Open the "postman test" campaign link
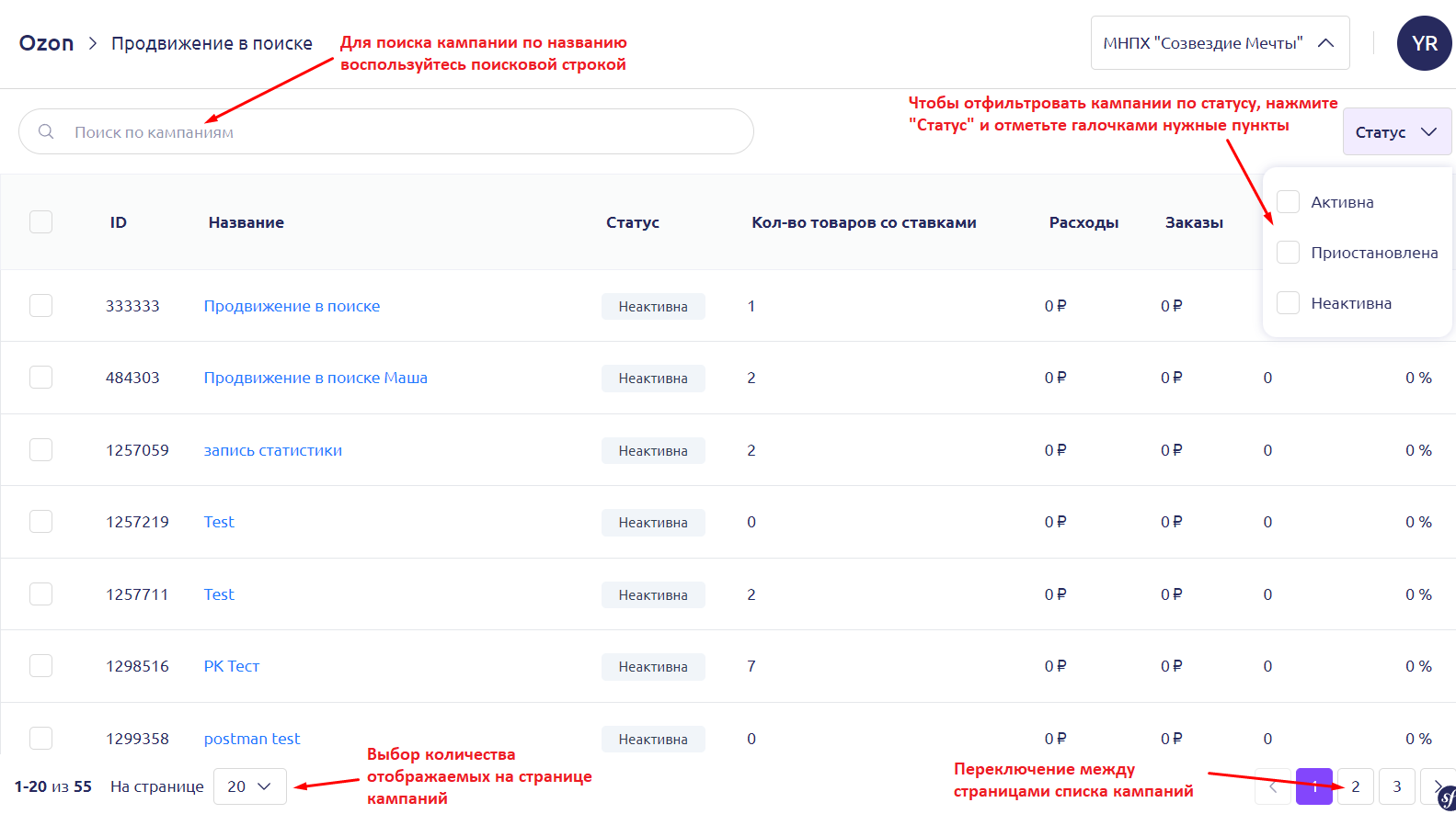1456x814 pixels. coord(252,739)
